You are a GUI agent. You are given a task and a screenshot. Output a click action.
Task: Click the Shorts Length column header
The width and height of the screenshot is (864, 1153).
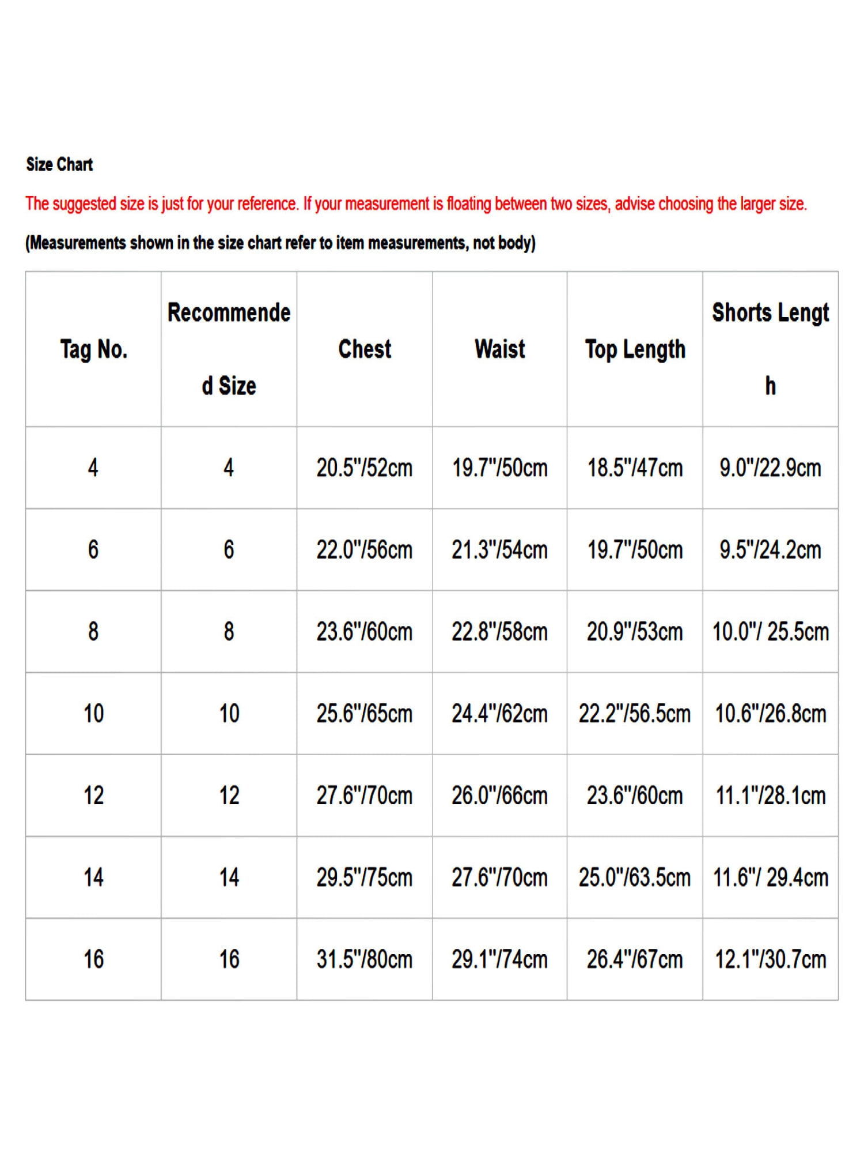pos(771,349)
